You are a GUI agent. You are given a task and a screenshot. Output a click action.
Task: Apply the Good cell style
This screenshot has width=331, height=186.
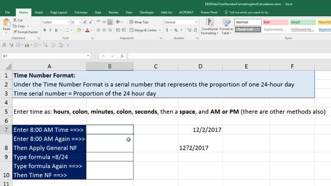[x=303, y=22]
